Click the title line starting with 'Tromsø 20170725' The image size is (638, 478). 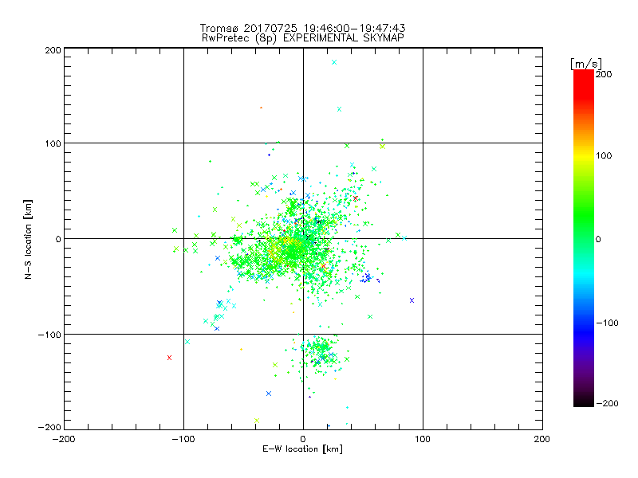302,28
